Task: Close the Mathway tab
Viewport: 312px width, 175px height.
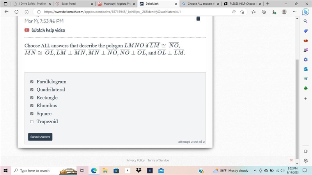Action: tap(134, 4)
